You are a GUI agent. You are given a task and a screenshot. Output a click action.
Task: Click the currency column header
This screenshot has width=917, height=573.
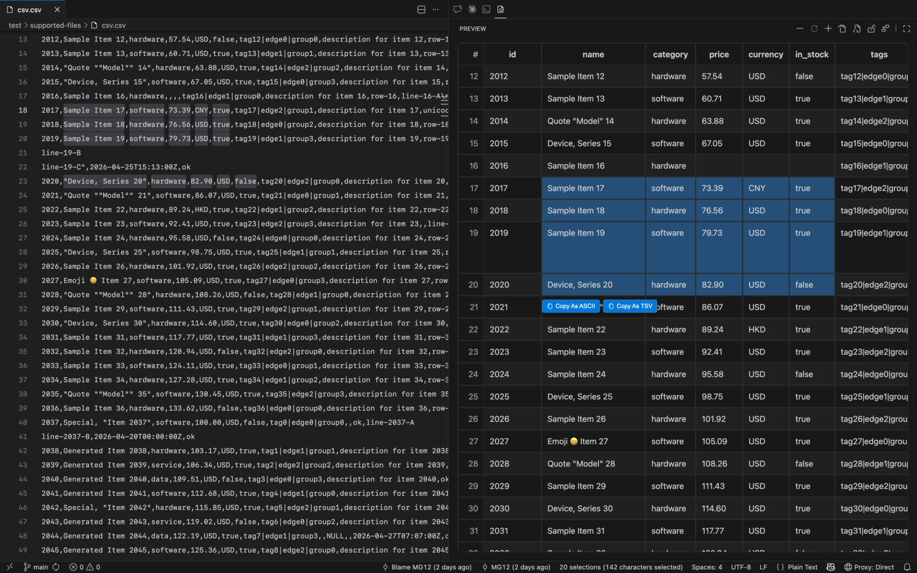[766, 54]
